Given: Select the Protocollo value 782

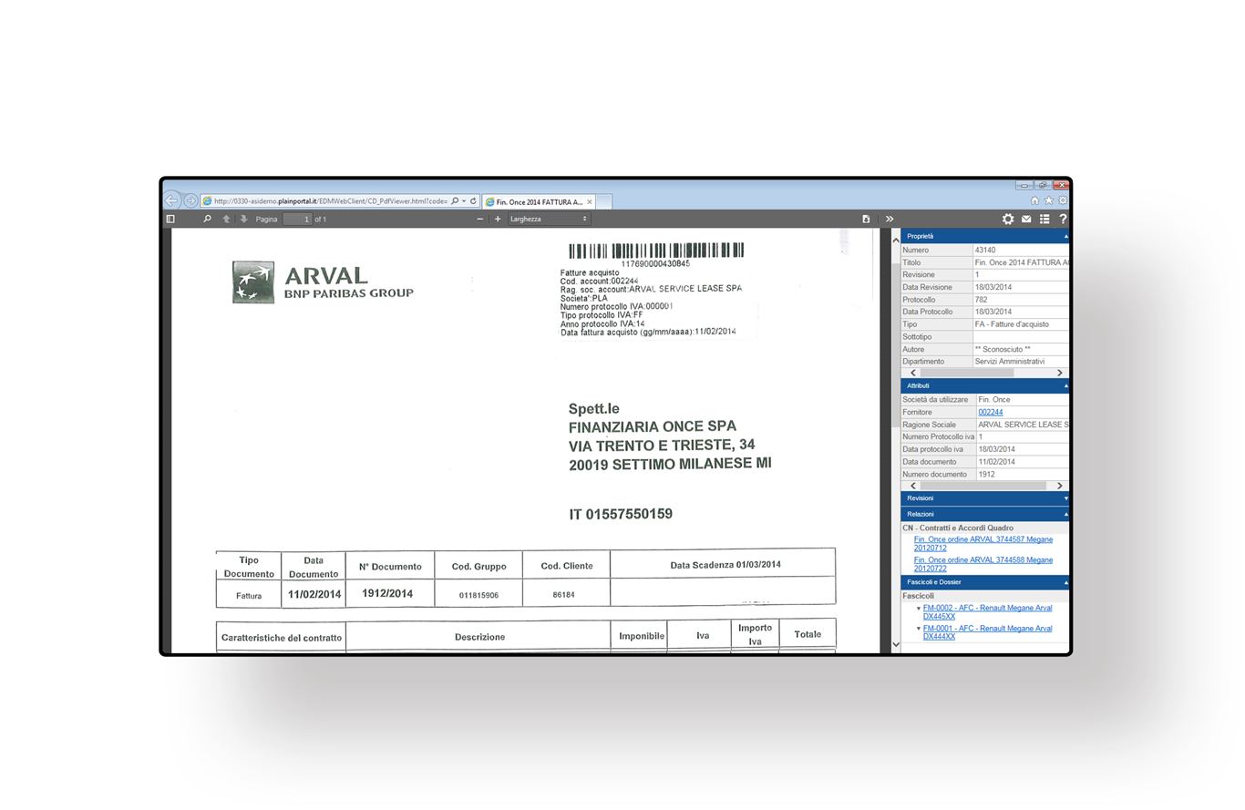Looking at the screenshot, I should [x=981, y=300].
